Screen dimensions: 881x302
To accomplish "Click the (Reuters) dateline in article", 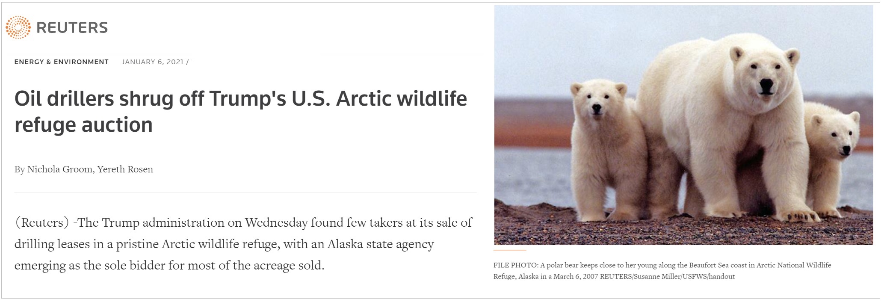I will (x=42, y=223).
